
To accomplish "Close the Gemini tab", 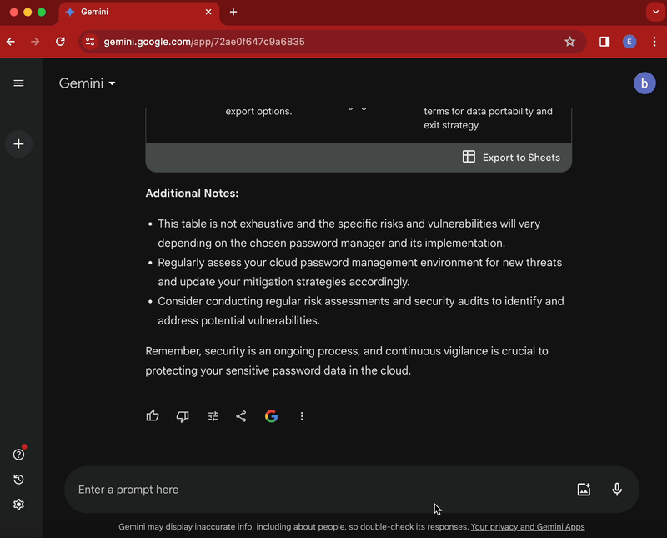I will click(208, 12).
